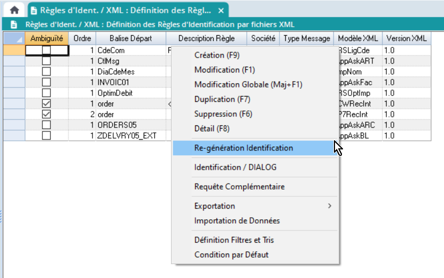
Task: Open Définition Filtres et Tris
Action: (x=234, y=240)
